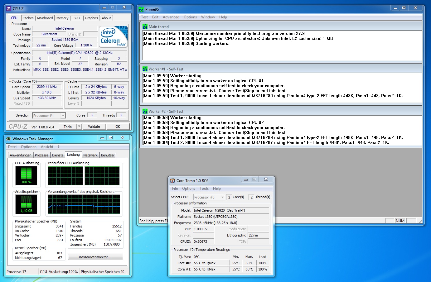Open the Options menu in Core Temp
Image resolution: width=431 pixels, height=282 pixels.
(189, 189)
